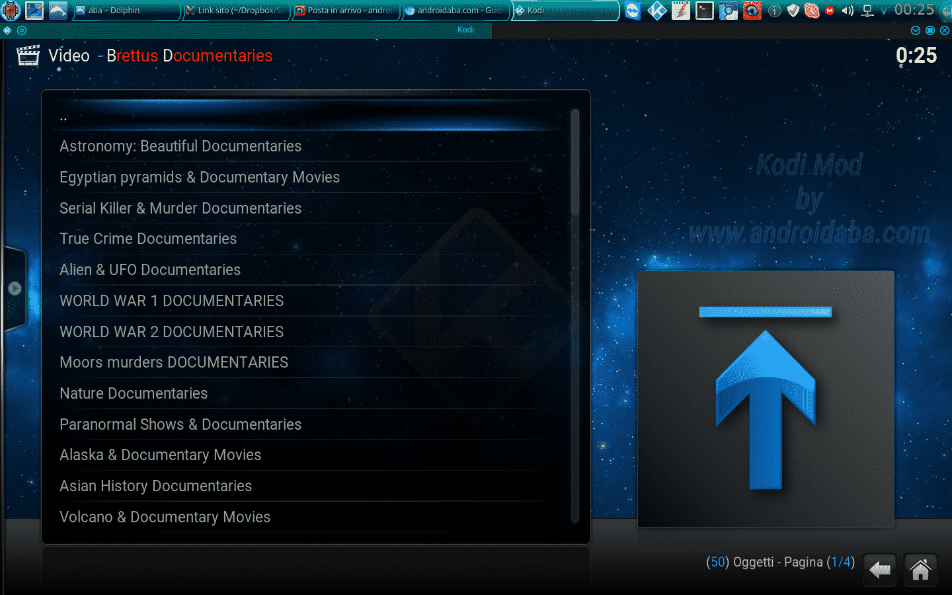Click the shield checkmark tray icon
The width and height of the screenshot is (952, 595).
[x=793, y=11]
